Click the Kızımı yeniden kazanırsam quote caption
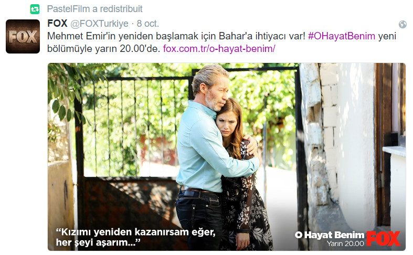Image resolution: width=413 pixels, height=255 pixels. [x=135, y=237]
